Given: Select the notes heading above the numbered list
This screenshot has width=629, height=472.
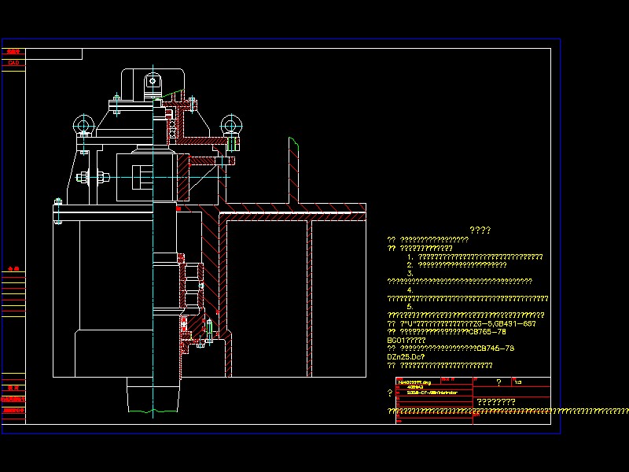Looking at the screenshot, I should click(x=480, y=230).
